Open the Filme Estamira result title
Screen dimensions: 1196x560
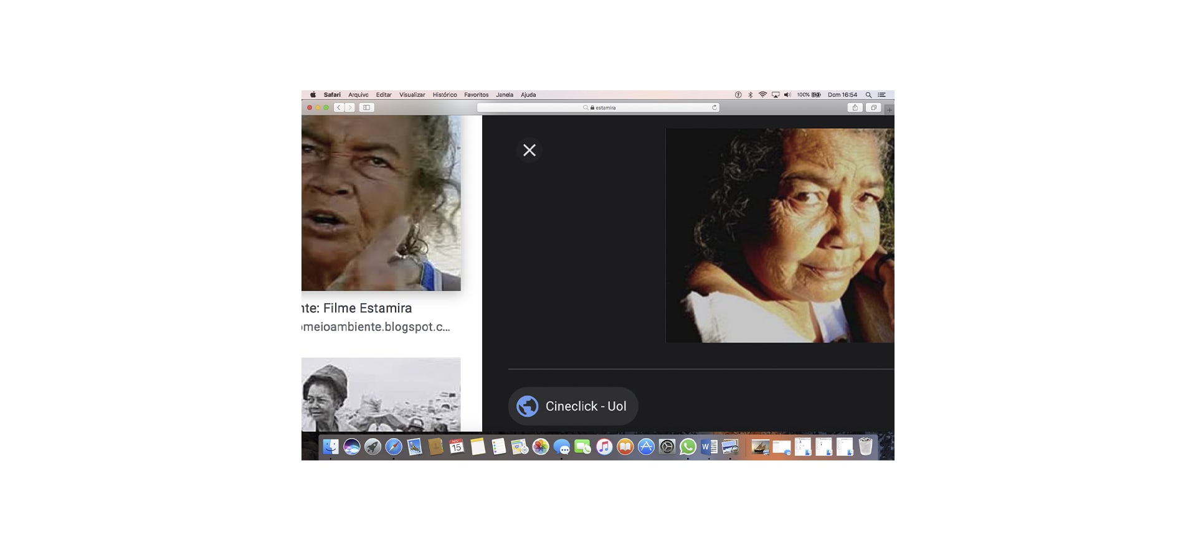pos(357,308)
